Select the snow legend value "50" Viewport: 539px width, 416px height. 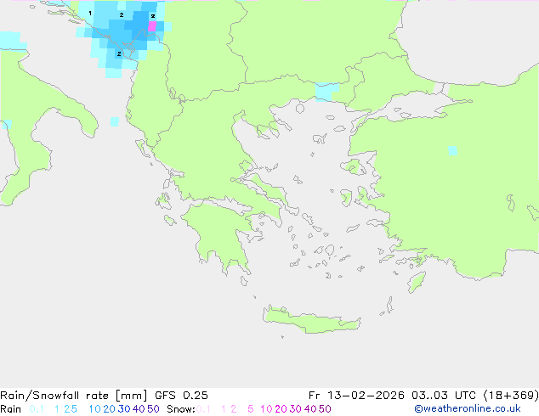(x=325, y=409)
